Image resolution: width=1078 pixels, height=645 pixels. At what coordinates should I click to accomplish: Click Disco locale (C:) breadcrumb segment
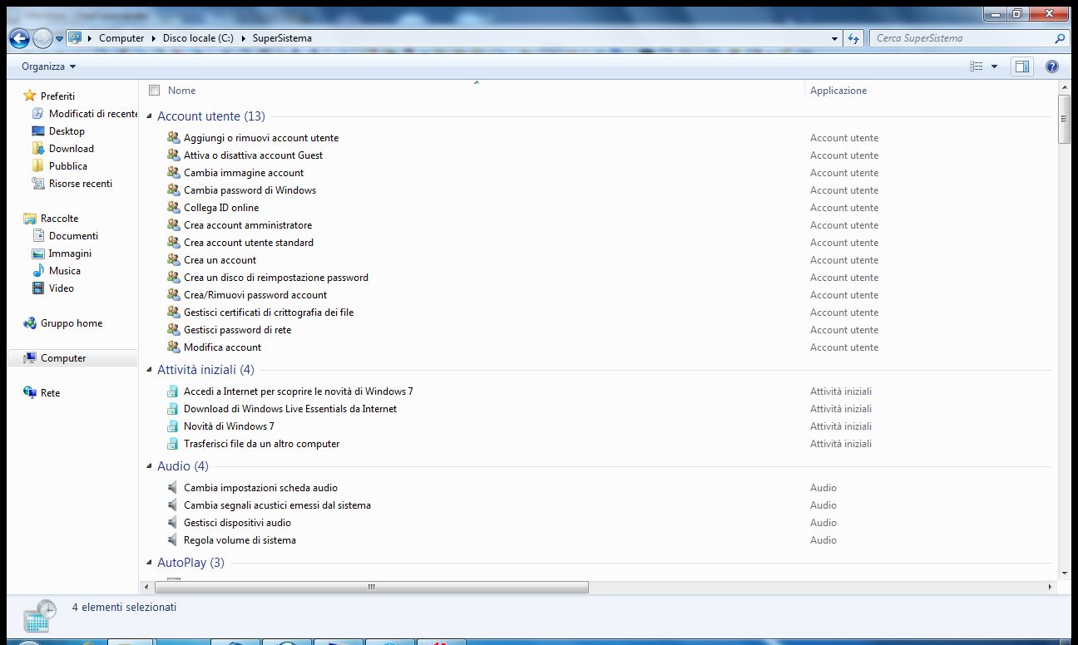tap(198, 38)
